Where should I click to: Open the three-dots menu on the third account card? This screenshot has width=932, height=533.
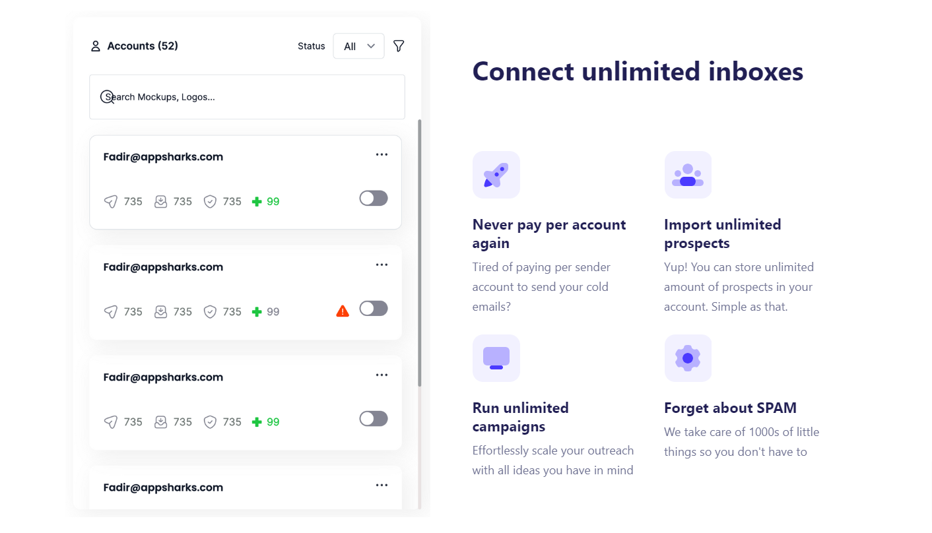pos(382,375)
